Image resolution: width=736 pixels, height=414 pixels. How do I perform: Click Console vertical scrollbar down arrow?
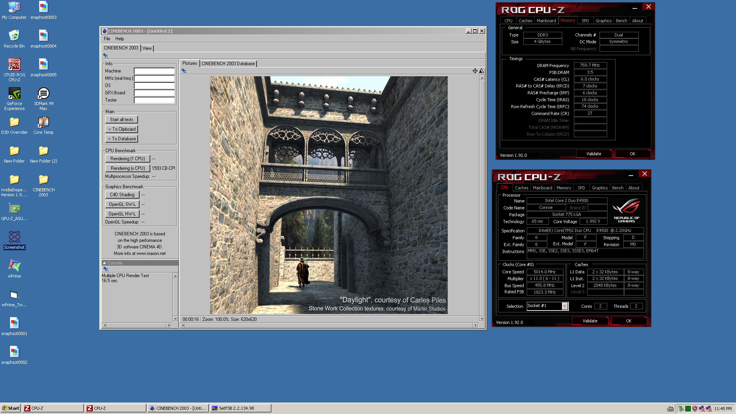tap(175, 319)
